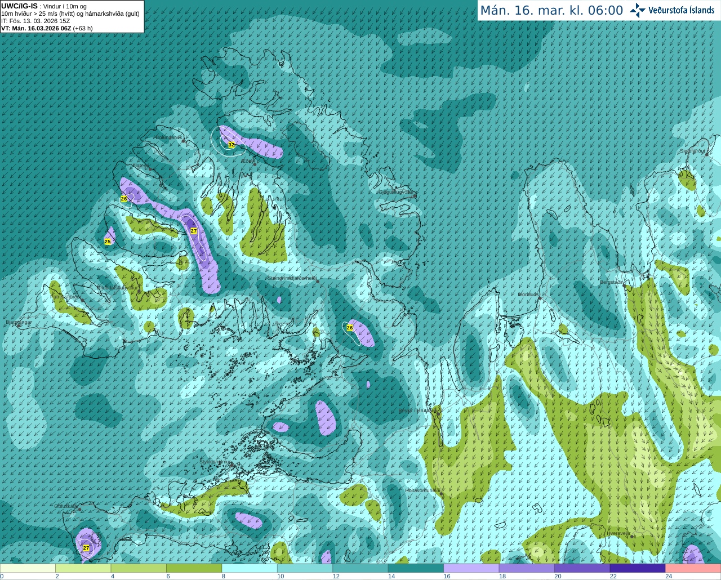Click the legend tick label '16'

pyautogui.click(x=447, y=576)
